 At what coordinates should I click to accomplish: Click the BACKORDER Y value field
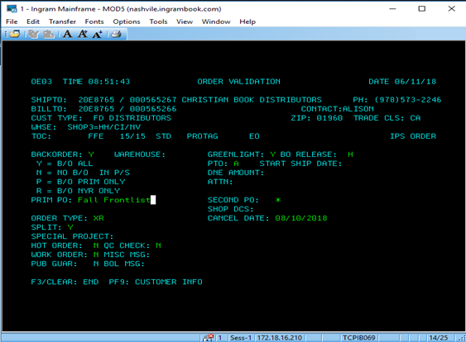[91, 154]
